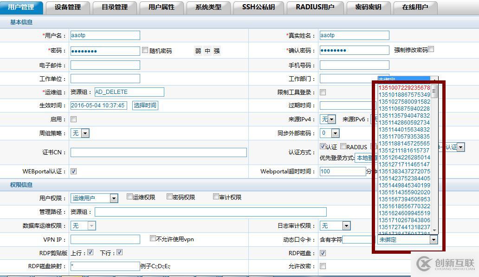Click the 用户名 input field
479x277 pixels.
pyautogui.click(x=105, y=35)
